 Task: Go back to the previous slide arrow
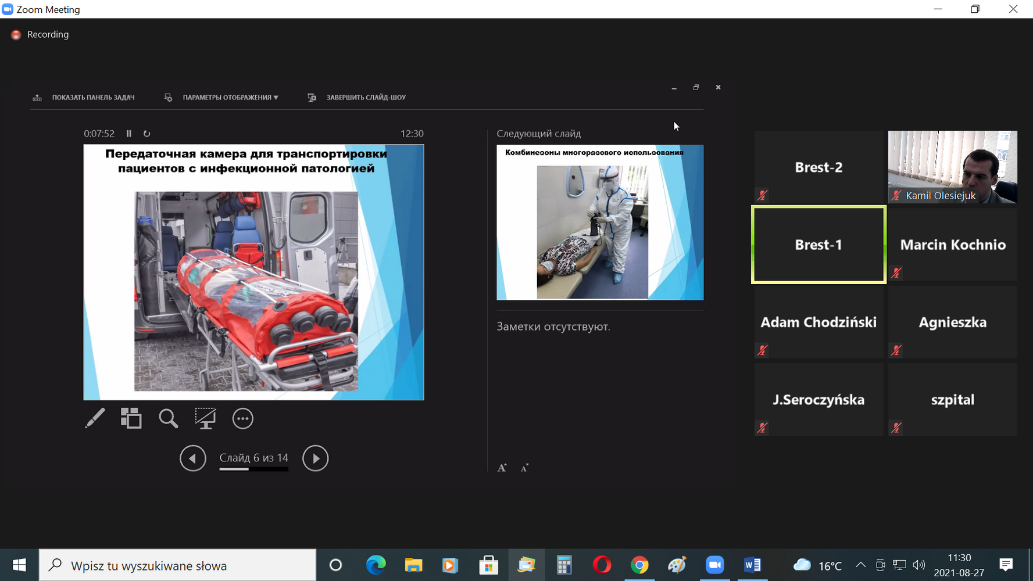tap(193, 458)
